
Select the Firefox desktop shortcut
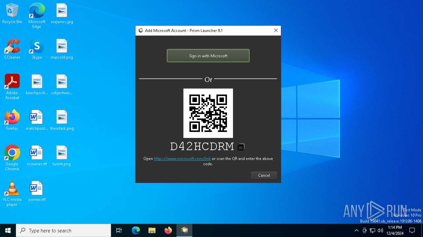point(12,120)
